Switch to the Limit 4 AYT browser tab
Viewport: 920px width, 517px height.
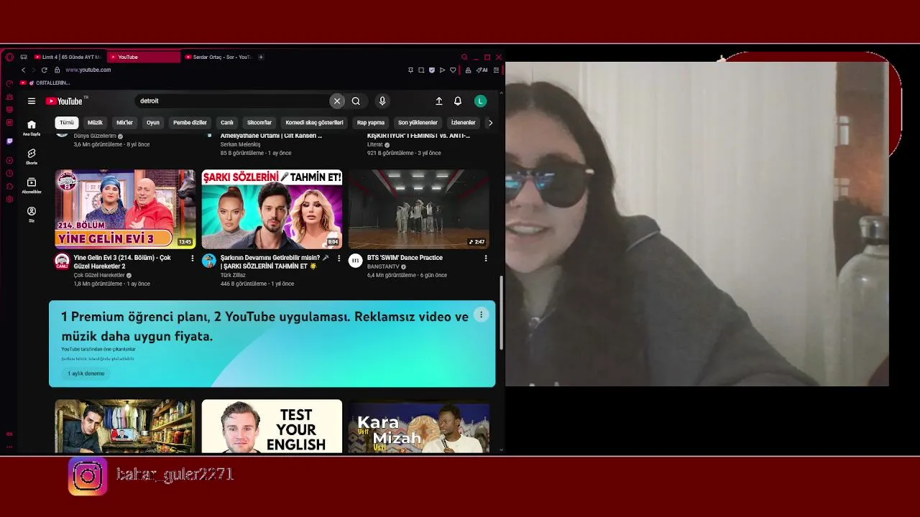coord(68,57)
